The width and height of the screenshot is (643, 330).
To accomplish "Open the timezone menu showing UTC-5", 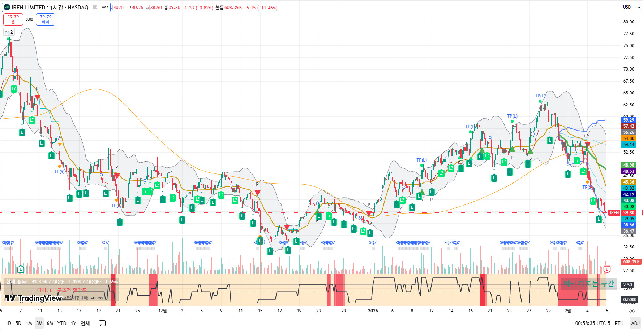I will pyautogui.click(x=593, y=323).
